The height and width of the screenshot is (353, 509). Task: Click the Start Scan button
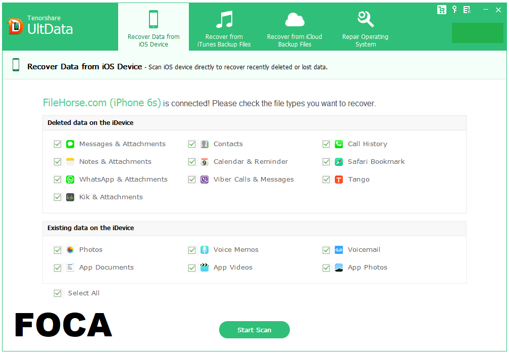[254, 330]
